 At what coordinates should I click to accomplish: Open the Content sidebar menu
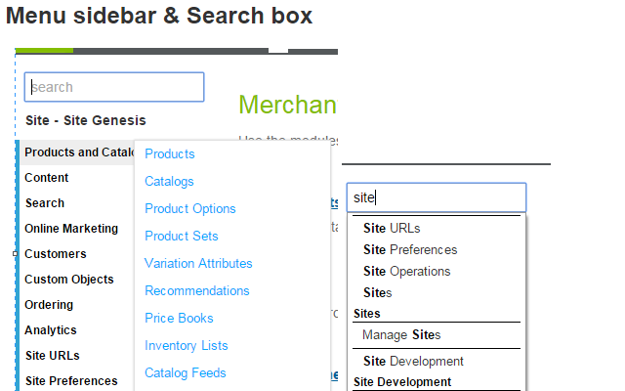click(x=46, y=178)
